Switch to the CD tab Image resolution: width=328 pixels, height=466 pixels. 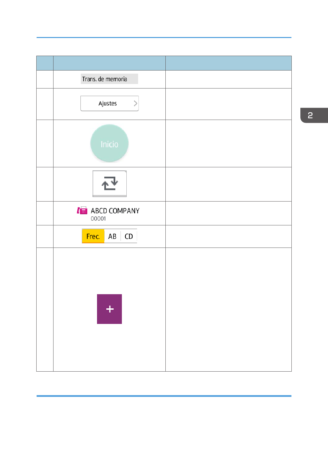click(129, 236)
